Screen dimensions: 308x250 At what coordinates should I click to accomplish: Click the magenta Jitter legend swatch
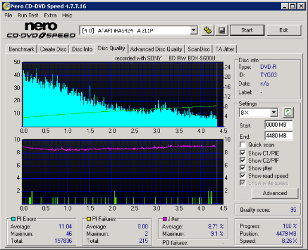(165, 219)
